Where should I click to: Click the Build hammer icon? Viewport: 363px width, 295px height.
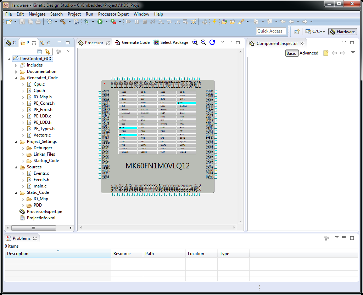[x=63, y=22]
